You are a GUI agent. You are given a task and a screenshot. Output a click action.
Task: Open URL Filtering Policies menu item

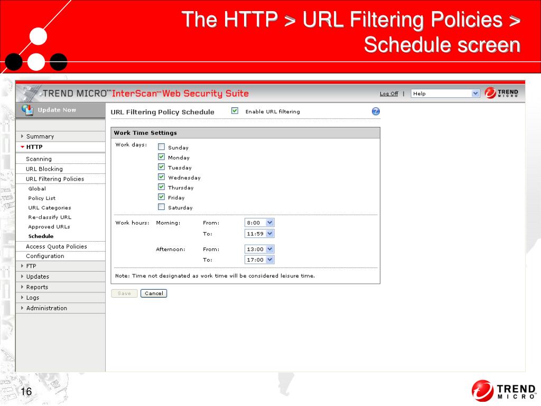click(55, 179)
